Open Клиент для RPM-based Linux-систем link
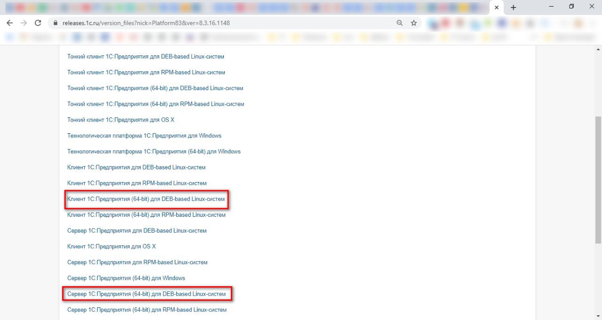 [x=137, y=183]
